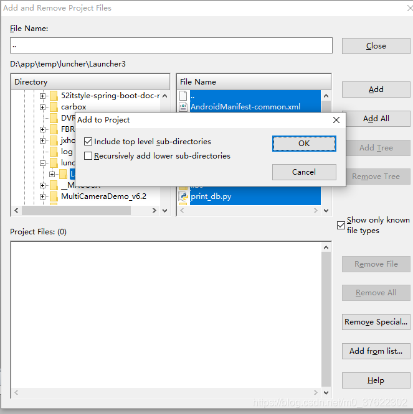Close the Add to Project dialog
The image size is (413, 414).
tap(336, 120)
